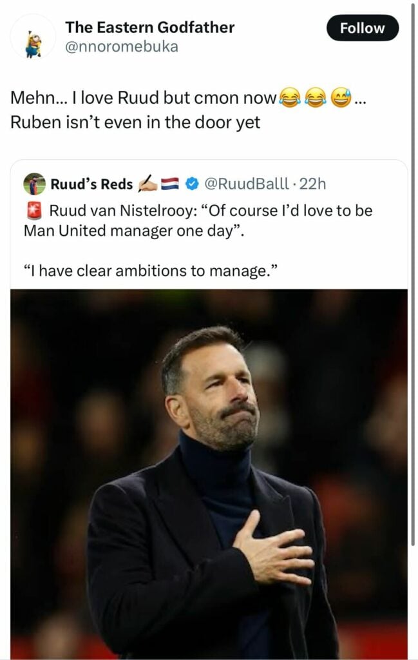
Task: Click the Ruud's Reds account name
Action: [91, 184]
